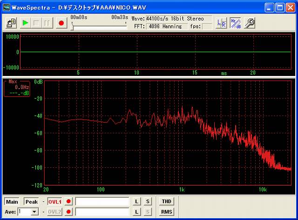Toggle the Main spectrum display button
This screenshot has width=298, height=220.
(x=12, y=201)
